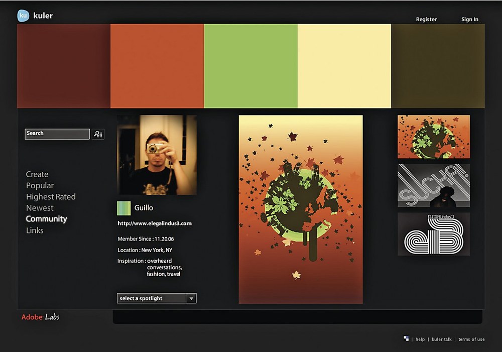Open the select a spotlight dropdown
This screenshot has height=352, width=502.
(x=157, y=298)
